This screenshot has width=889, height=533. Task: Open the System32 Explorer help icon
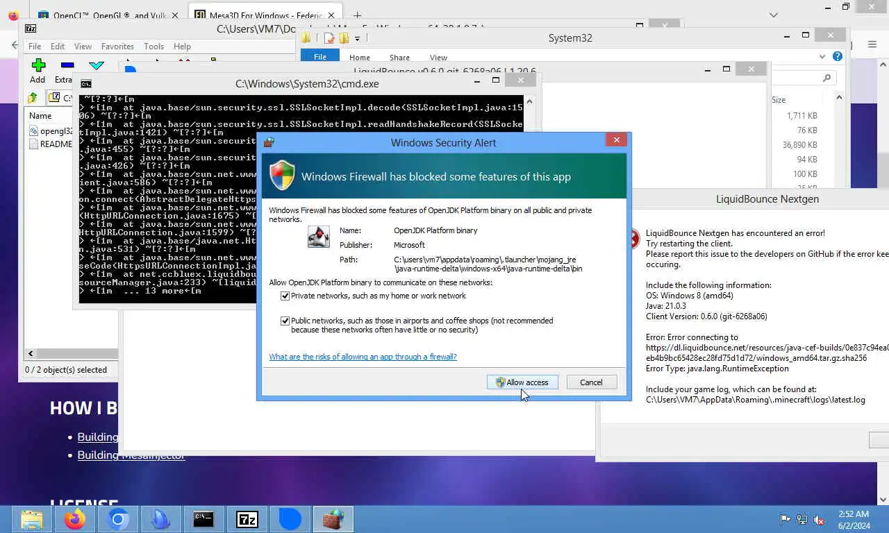[x=838, y=57]
